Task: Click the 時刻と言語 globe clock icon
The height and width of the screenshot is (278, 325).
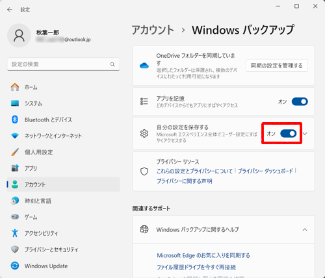Action: pos(15,201)
